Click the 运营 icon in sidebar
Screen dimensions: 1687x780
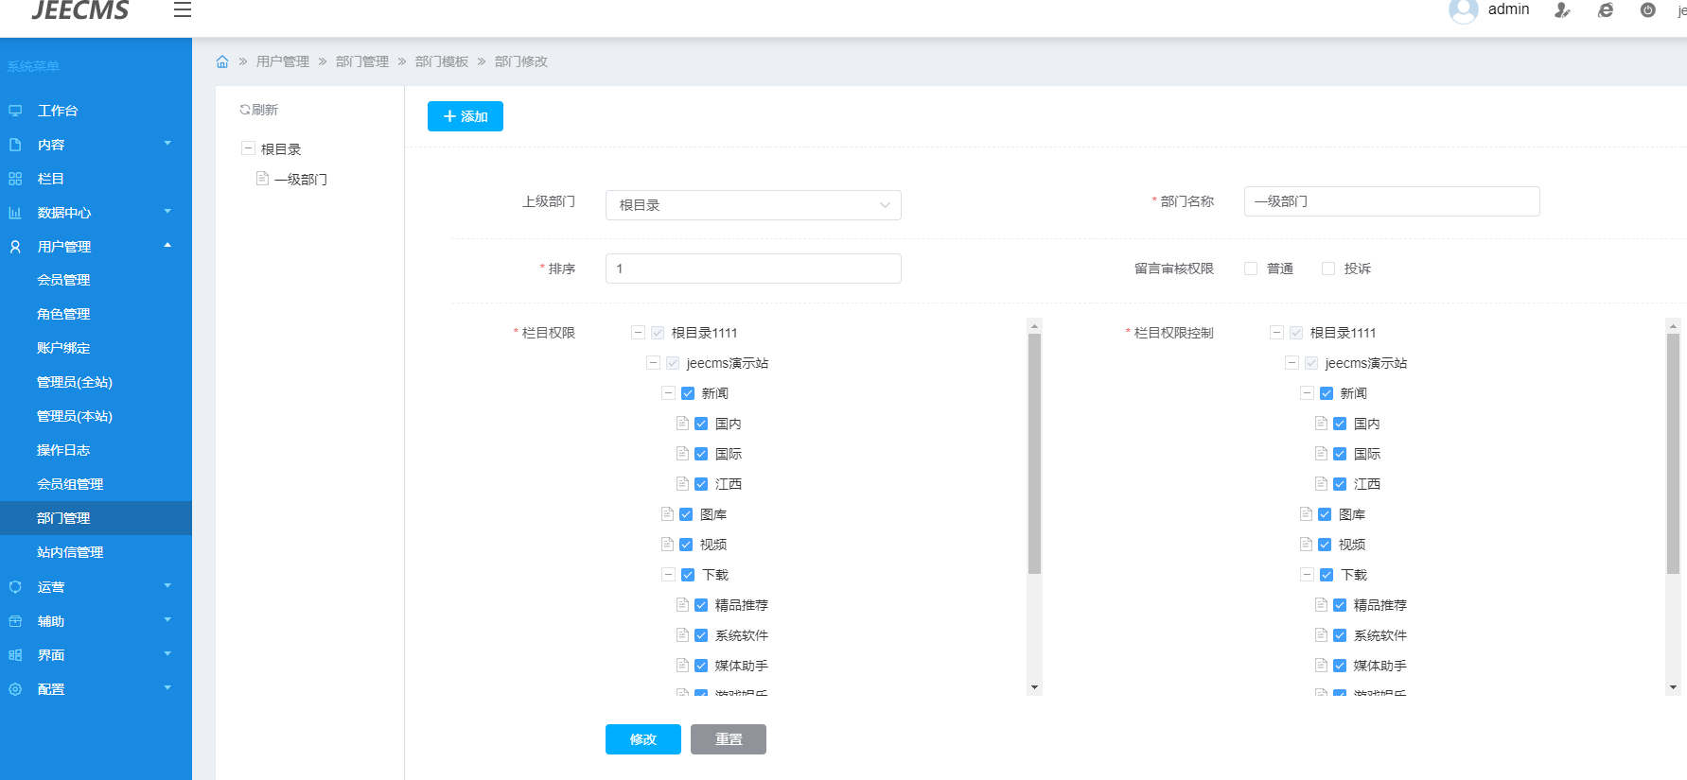[15, 587]
